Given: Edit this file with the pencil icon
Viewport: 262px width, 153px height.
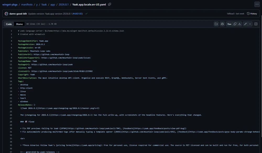Looking at the screenshot, I should pyautogui.click(x=245, y=24).
